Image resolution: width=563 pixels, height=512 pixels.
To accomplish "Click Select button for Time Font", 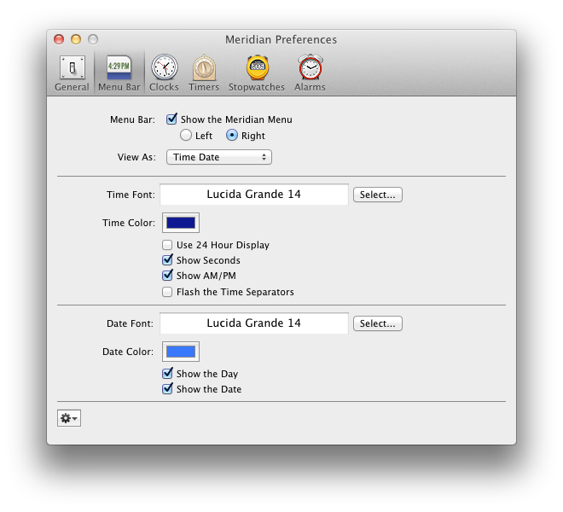I will (378, 195).
